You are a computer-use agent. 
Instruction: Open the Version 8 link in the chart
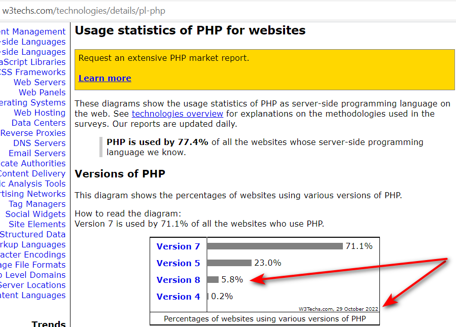click(178, 280)
